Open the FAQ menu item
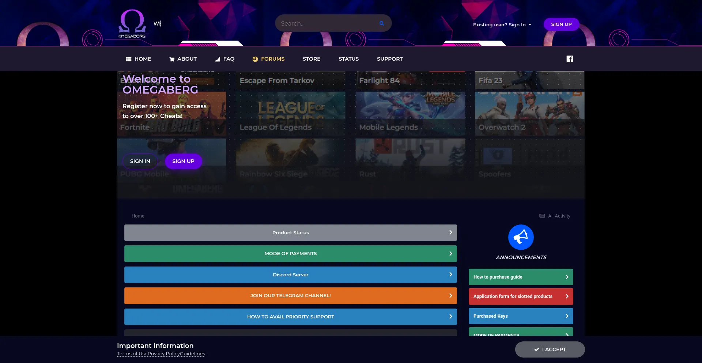The image size is (702, 363). pyautogui.click(x=224, y=59)
